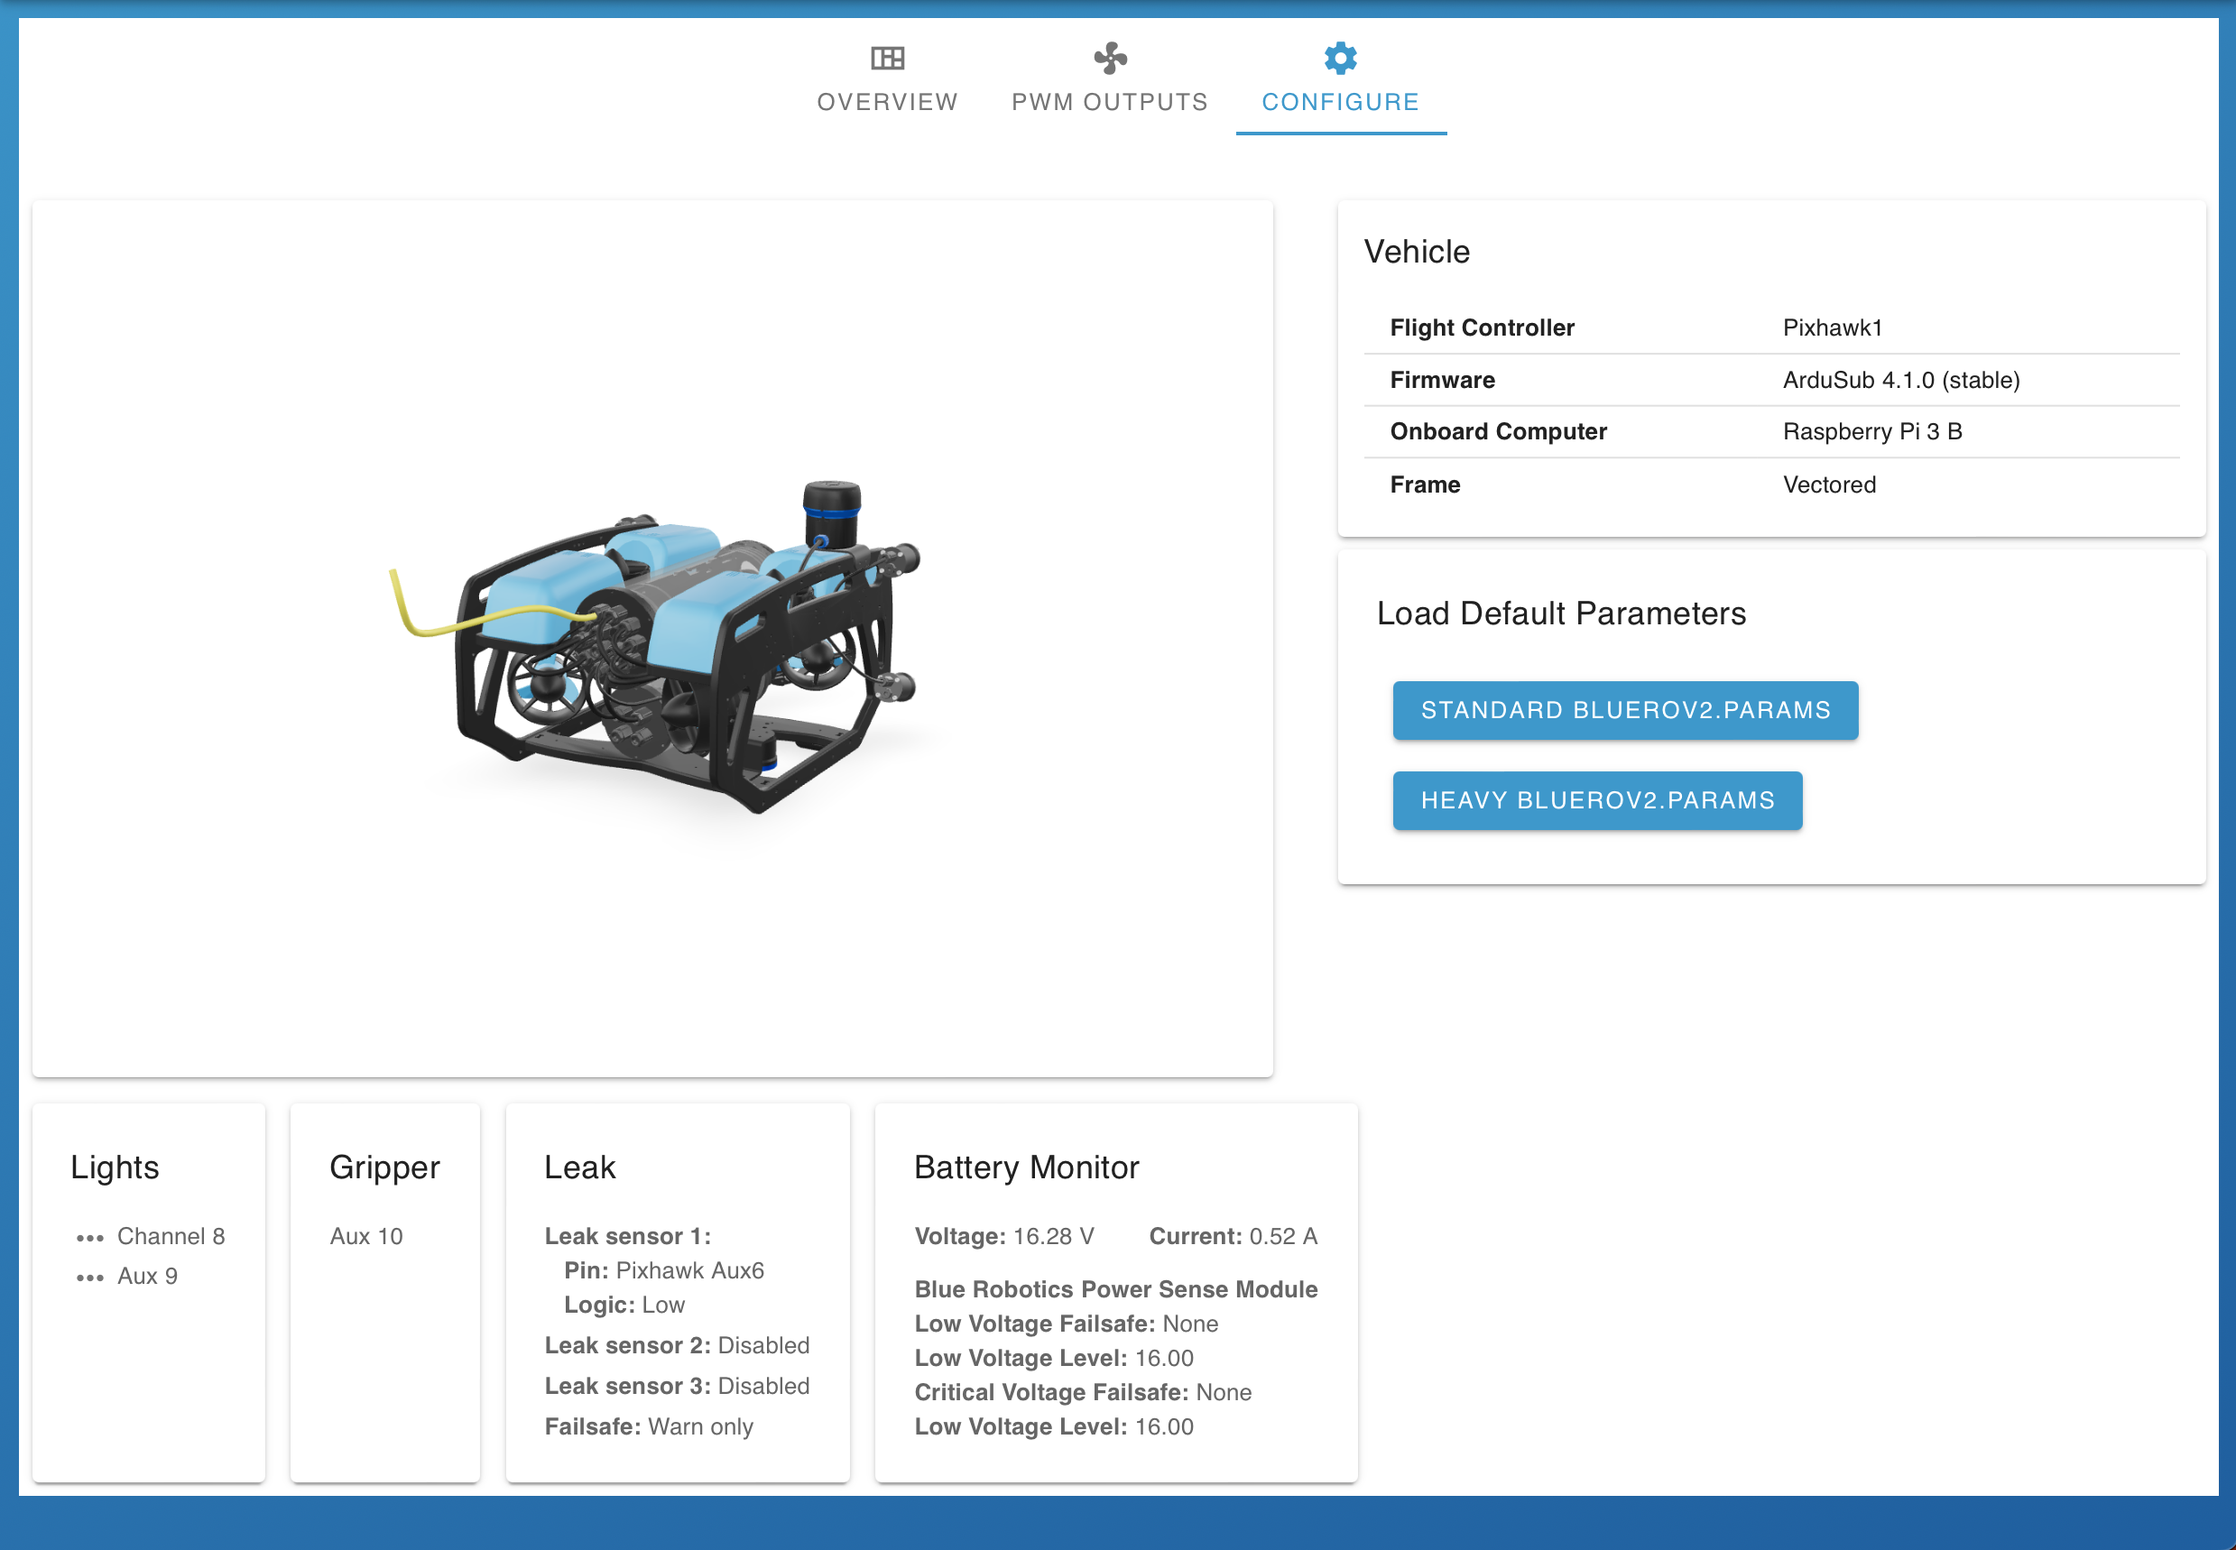Image resolution: width=2236 pixels, height=1550 pixels.
Task: Click the Logic: Low line
Action: [624, 1306]
